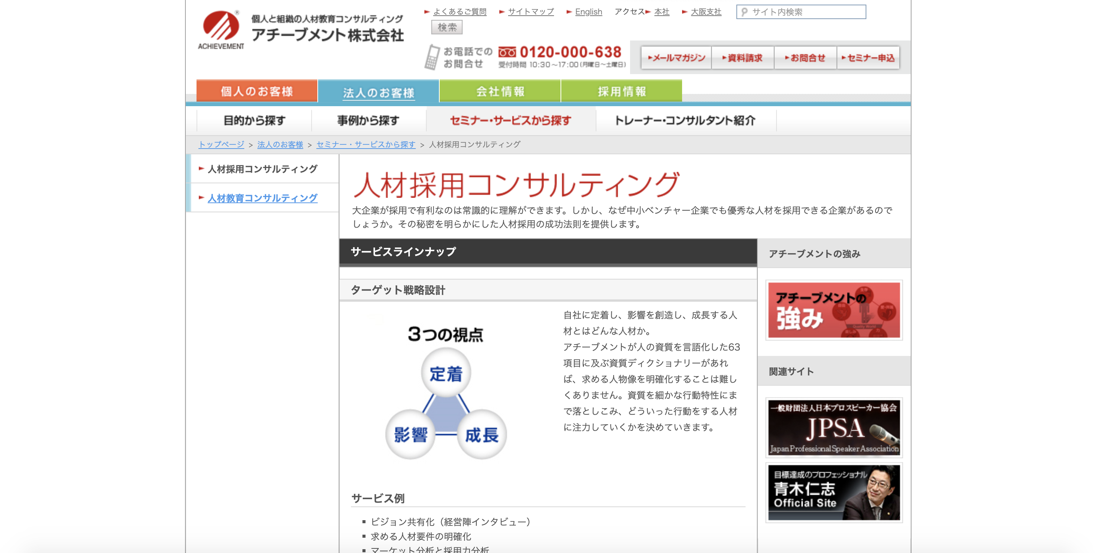The width and height of the screenshot is (1095, 553).
Task: Select the 法人のお客様 blue tab
Action: pyautogui.click(x=379, y=92)
